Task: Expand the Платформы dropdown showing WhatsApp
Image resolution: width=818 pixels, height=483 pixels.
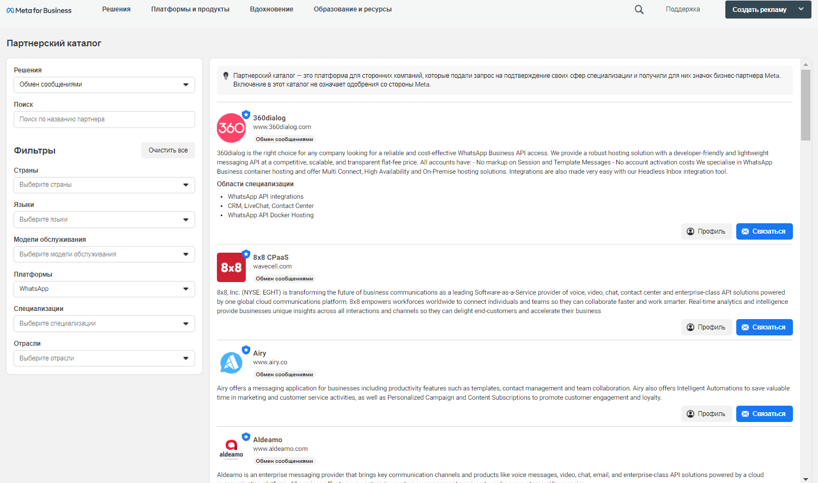Action: (104, 289)
